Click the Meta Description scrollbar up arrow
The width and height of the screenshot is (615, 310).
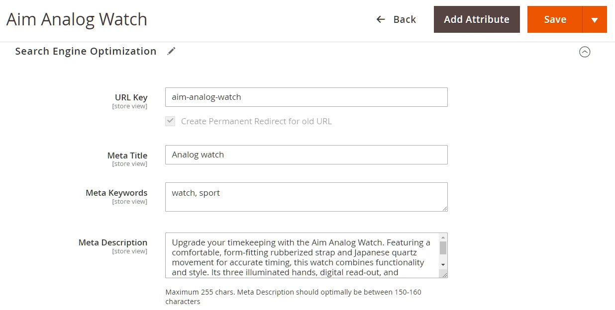coord(443,237)
